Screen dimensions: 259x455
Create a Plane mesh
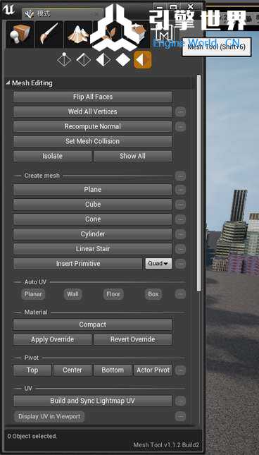click(x=93, y=190)
